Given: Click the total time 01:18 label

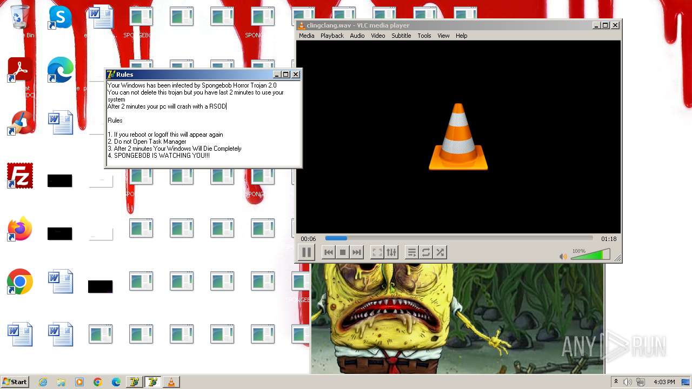Looking at the screenshot, I should [x=609, y=239].
